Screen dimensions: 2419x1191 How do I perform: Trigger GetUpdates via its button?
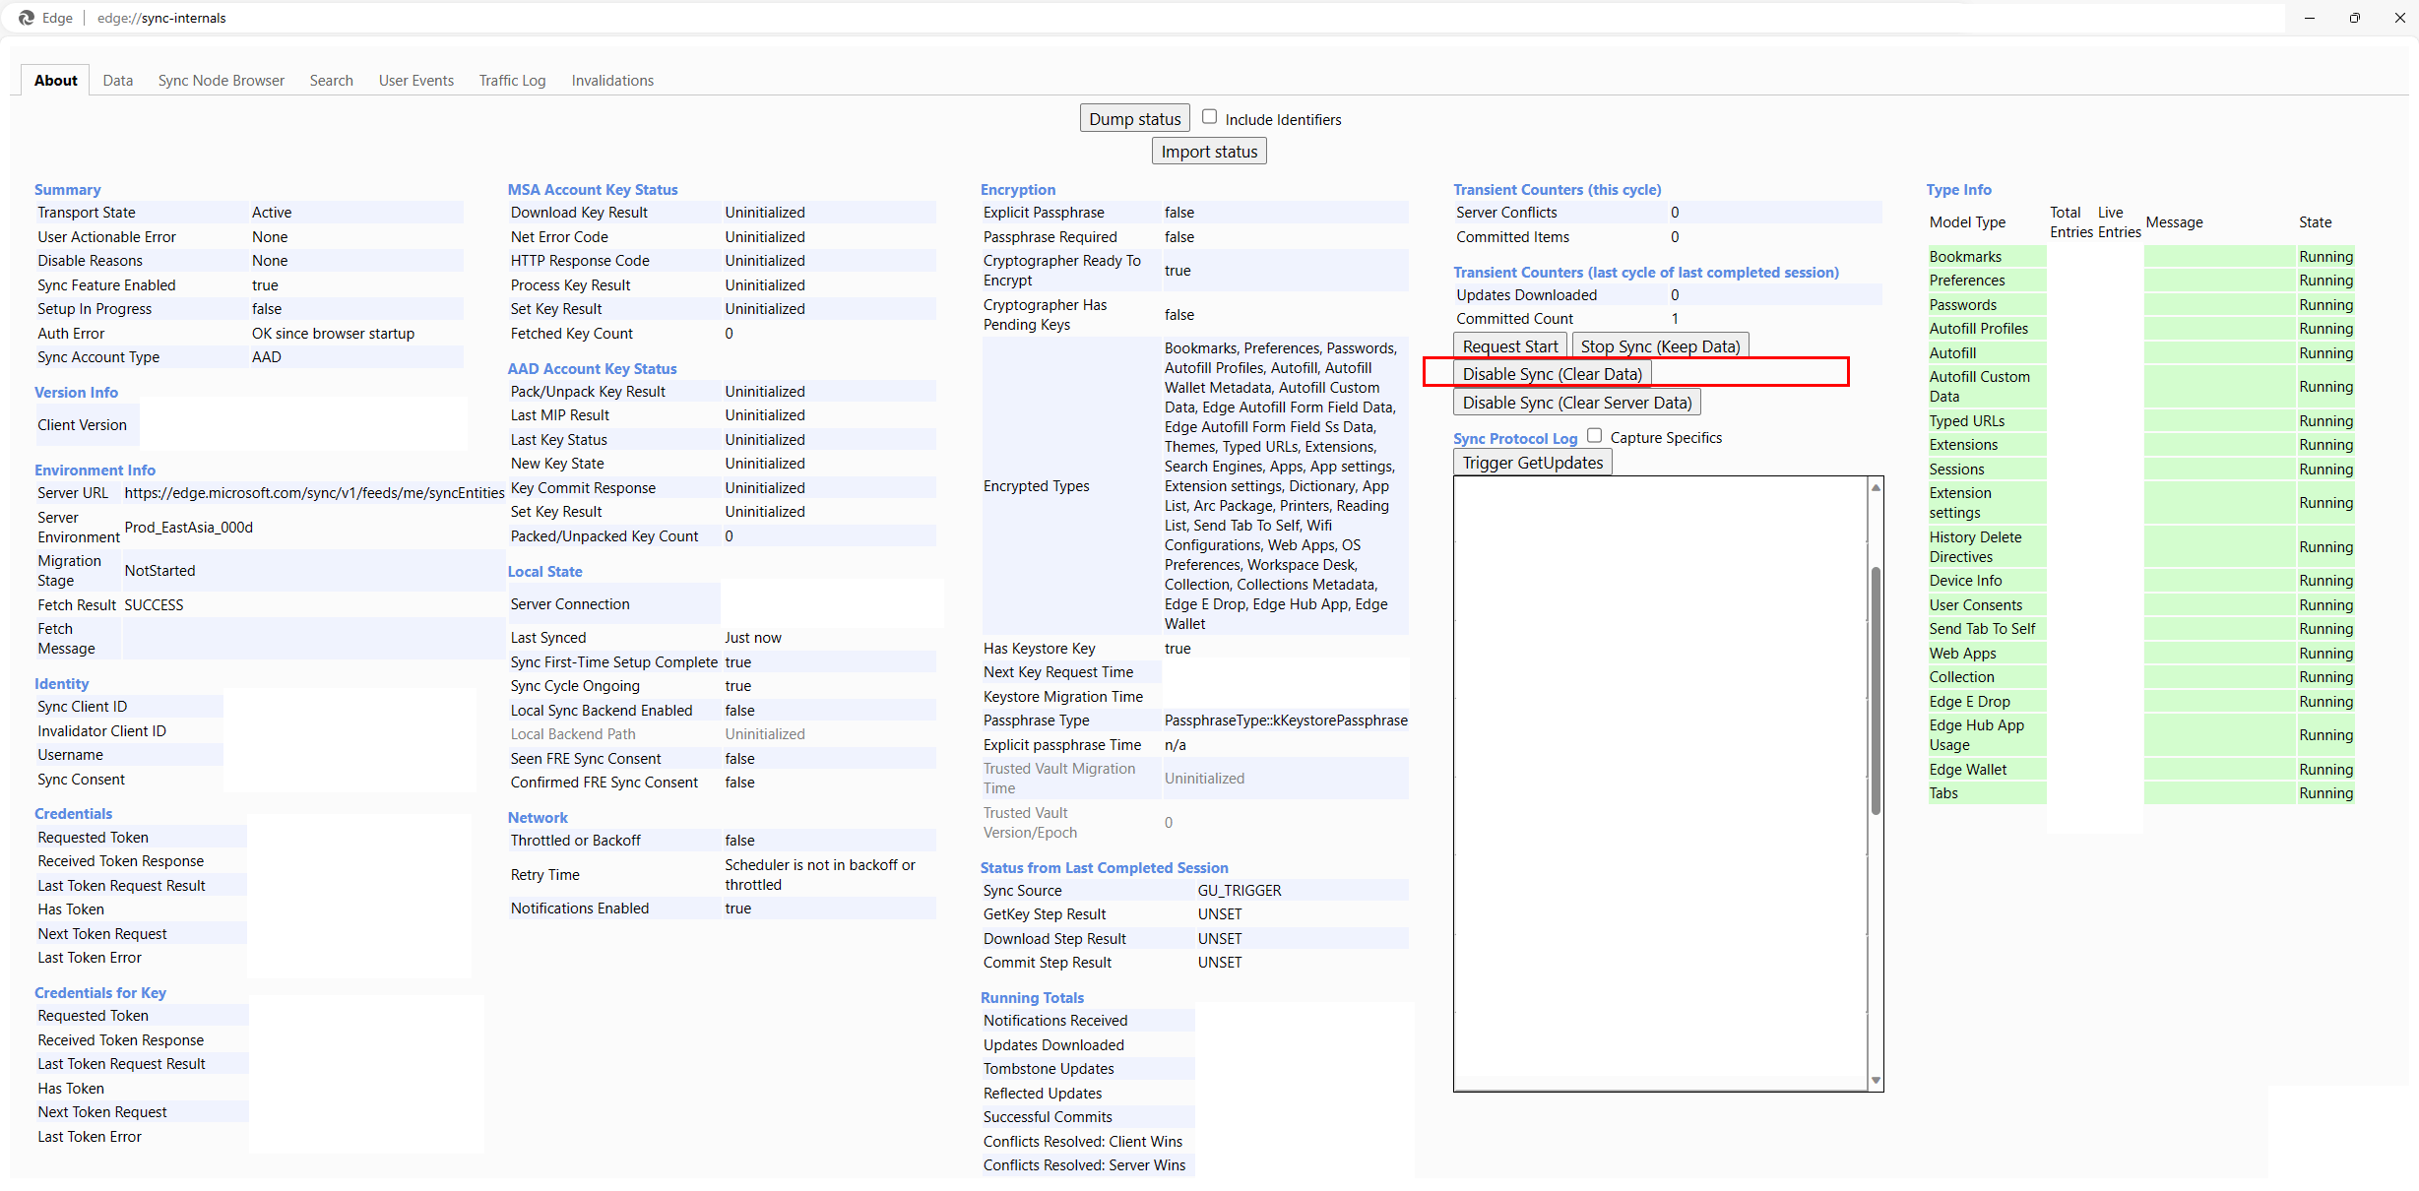(1532, 463)
